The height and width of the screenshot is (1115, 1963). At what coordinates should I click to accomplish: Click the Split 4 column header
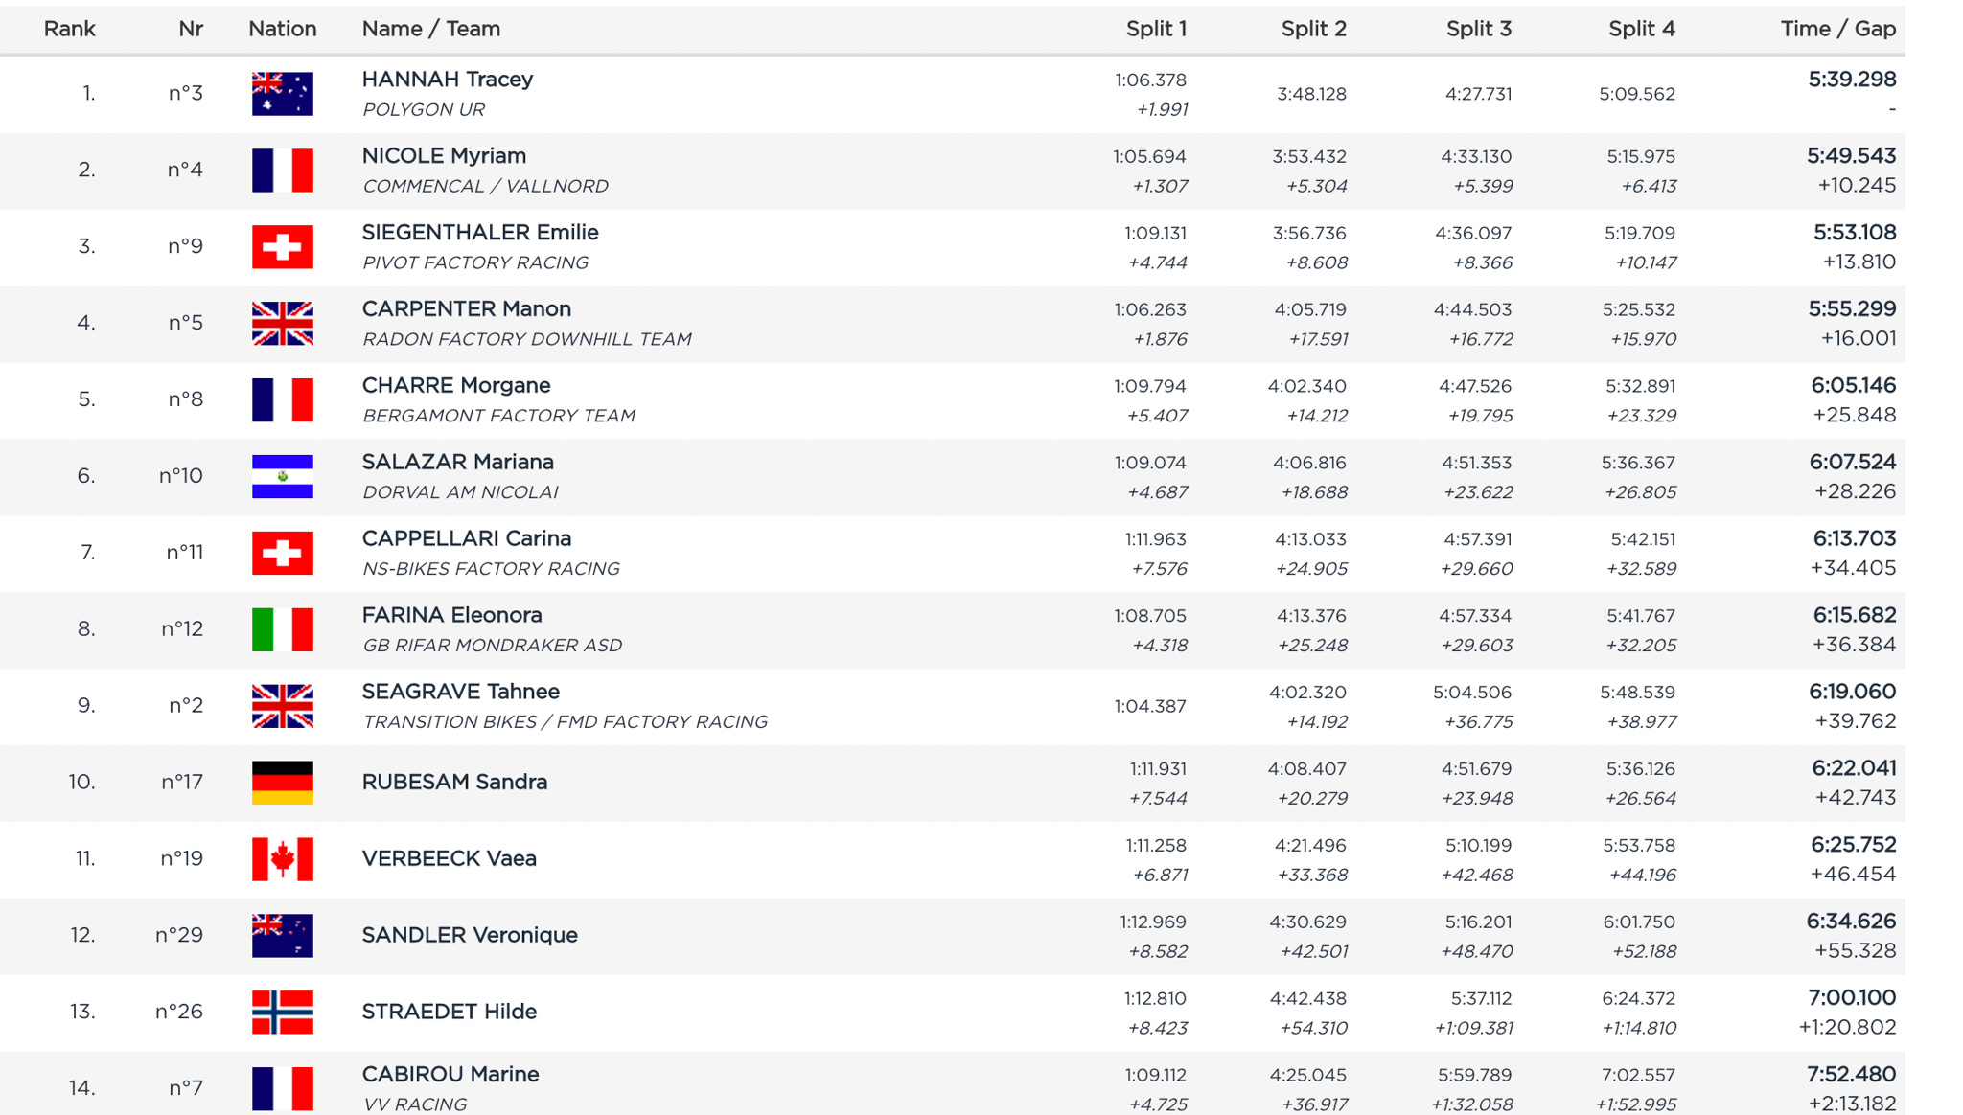click(1641, 29)
